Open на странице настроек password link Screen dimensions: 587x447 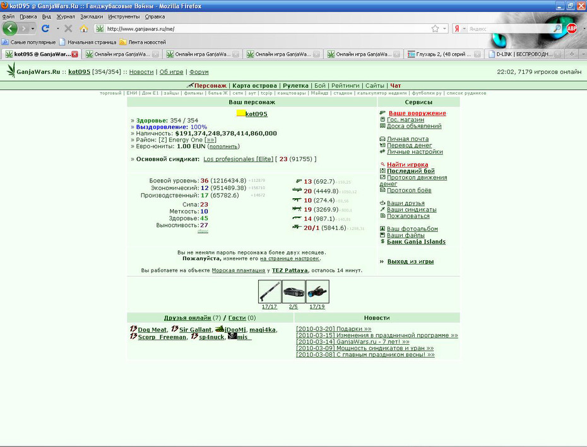coord(290,258)
